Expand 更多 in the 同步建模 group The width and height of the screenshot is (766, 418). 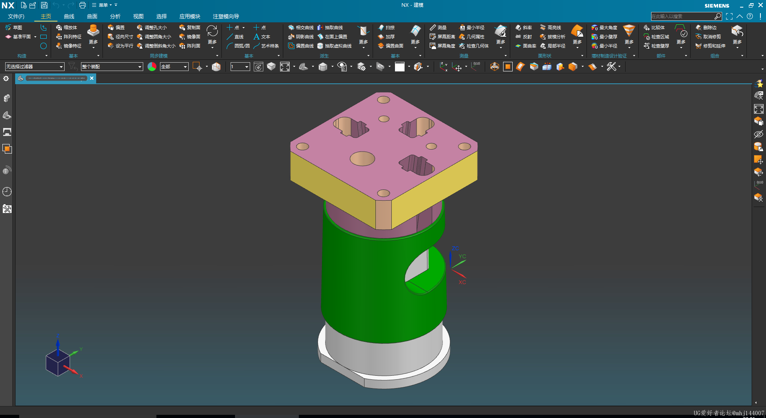click(x=212, y=37)
